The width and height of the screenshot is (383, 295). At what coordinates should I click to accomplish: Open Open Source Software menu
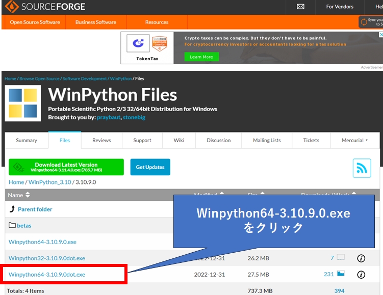click(35, 22)
